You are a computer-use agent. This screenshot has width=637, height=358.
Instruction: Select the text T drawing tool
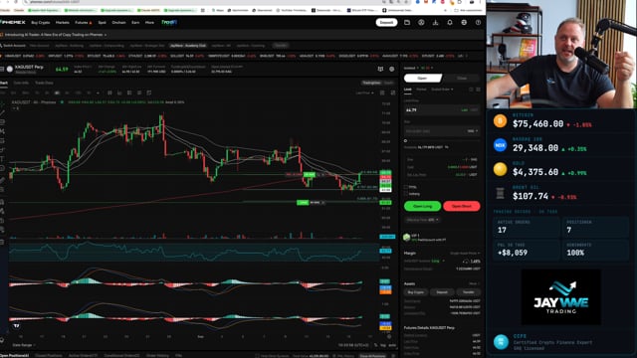tap(2, 159)
